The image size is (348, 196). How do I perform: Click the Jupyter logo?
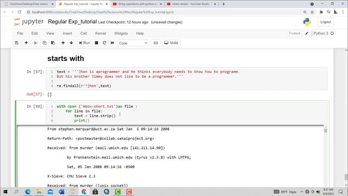pyautogui.click(x=28, y=22)
